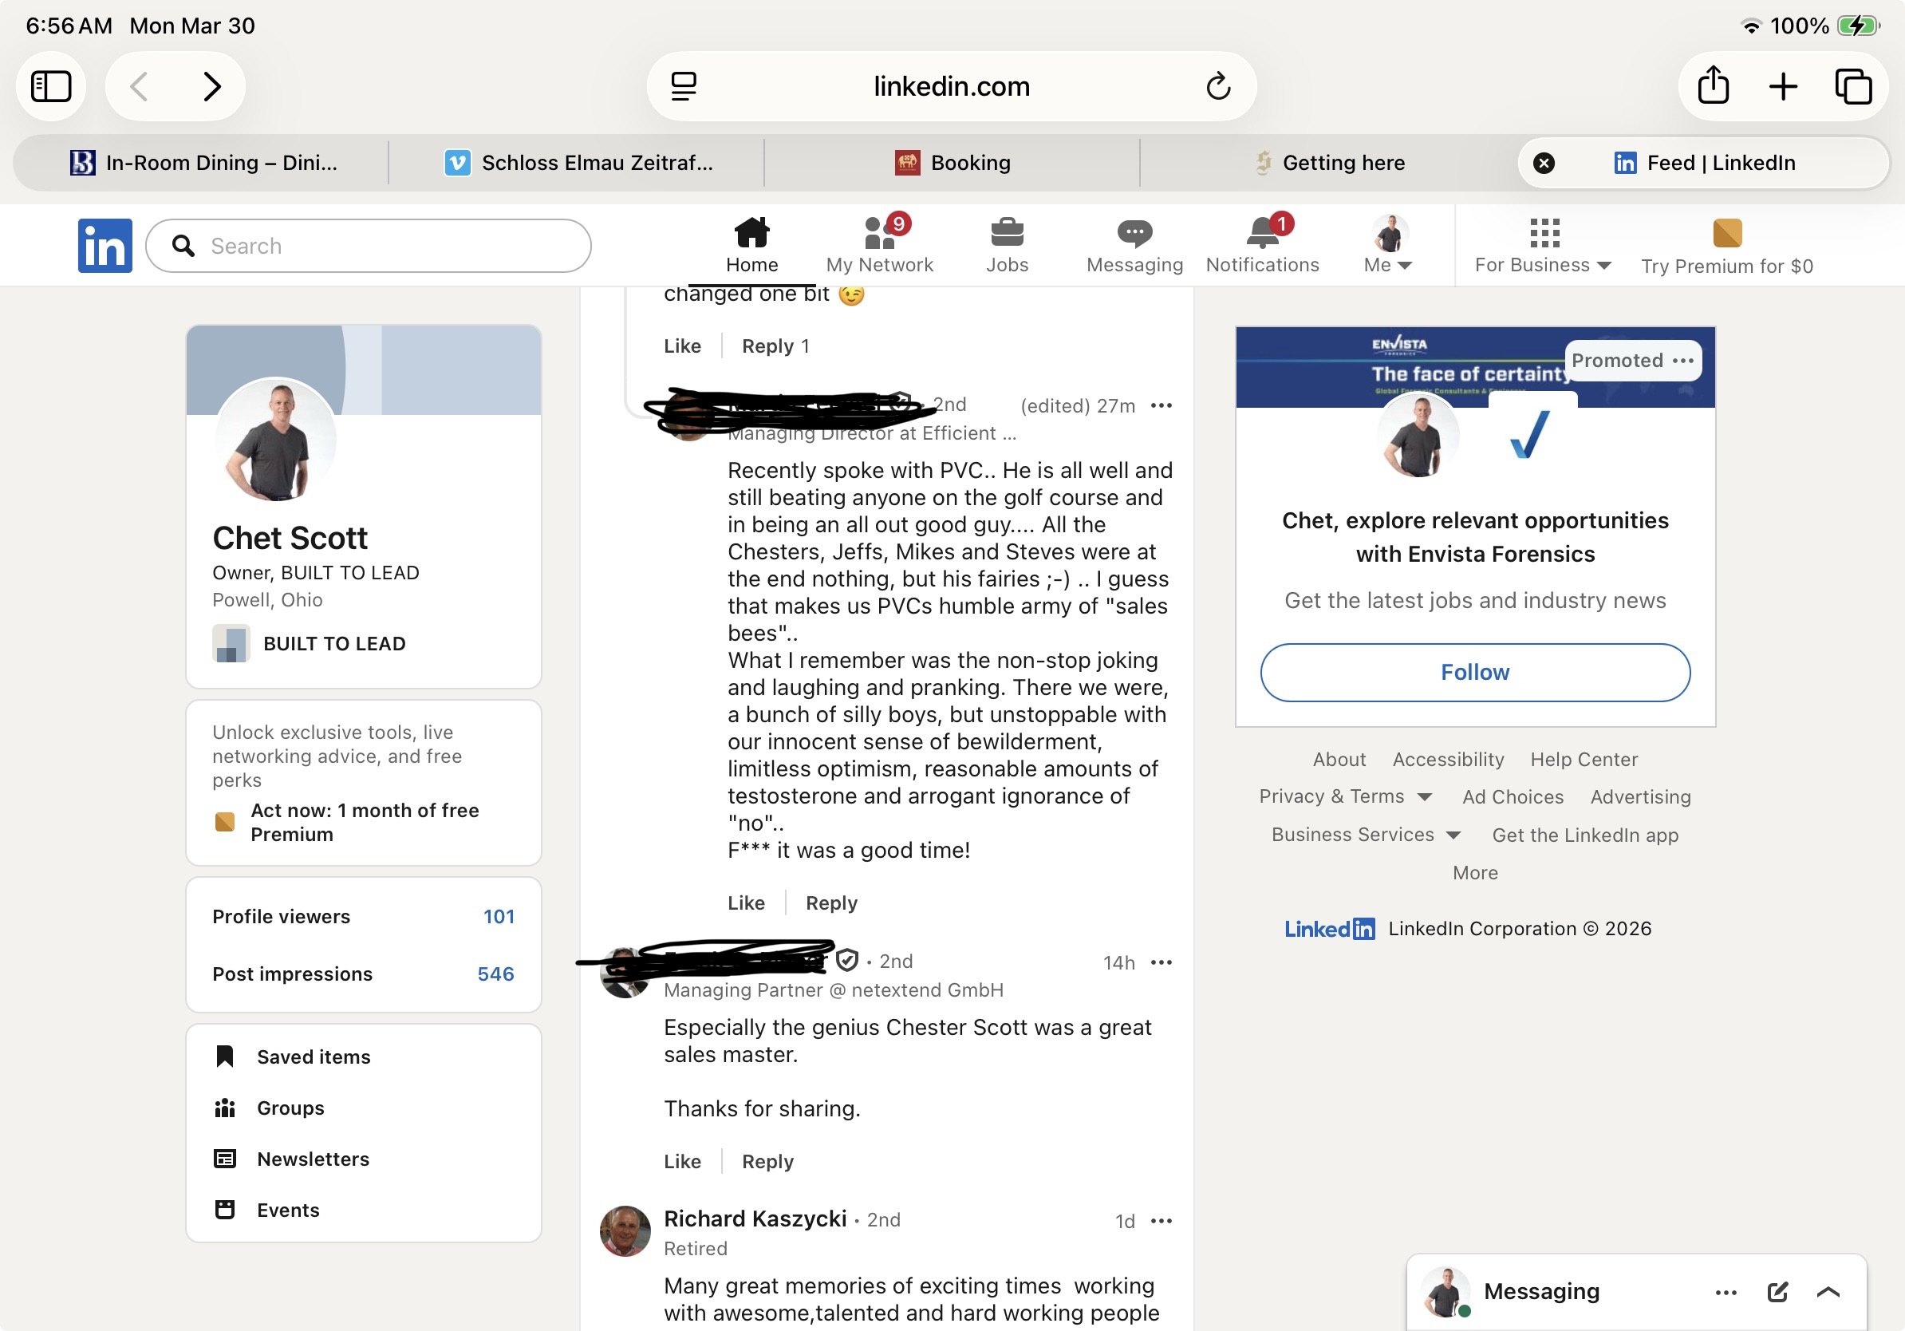Click the LinkedIn logo home icon

click(105, 246)
